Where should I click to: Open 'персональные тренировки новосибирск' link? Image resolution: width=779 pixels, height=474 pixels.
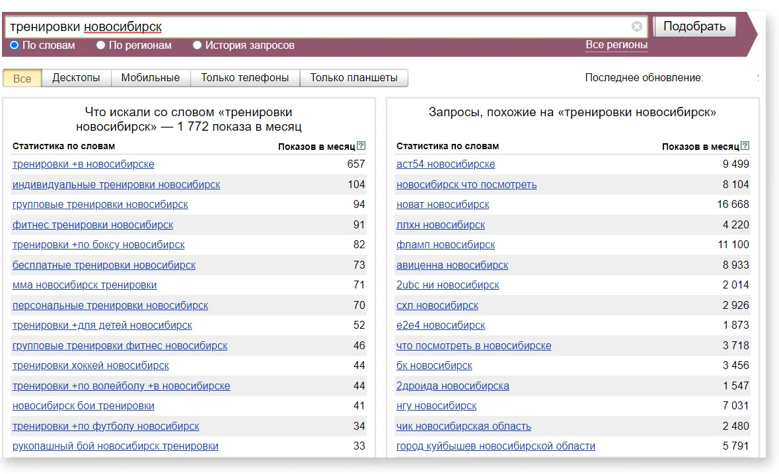pyautogui.click(x=110, y=305)
